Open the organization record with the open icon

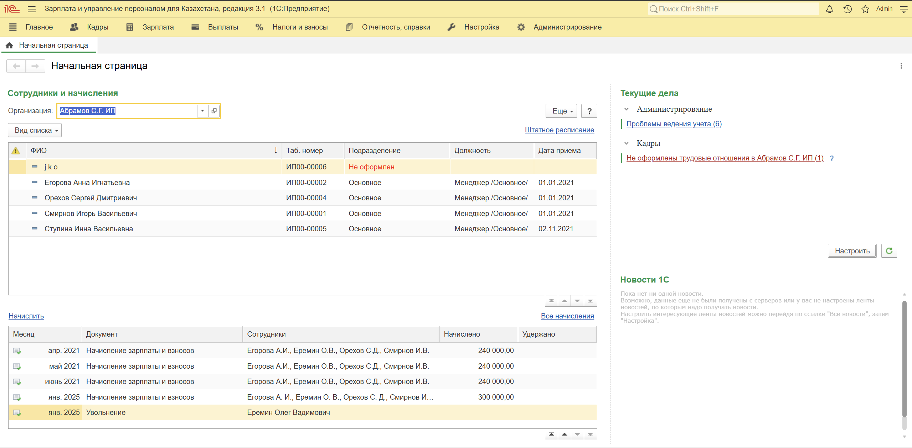[x=214, y=111]
